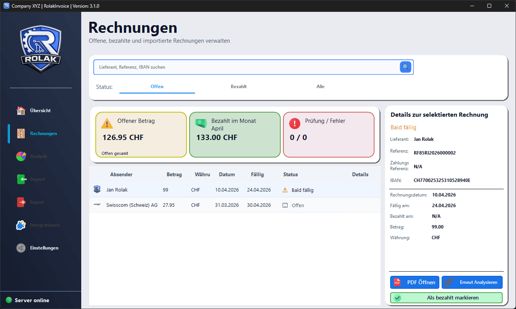This screenshot has height=309, width=516.
Task: Click the due date 30.04.2026 cell
Action: (x=259, y=205)
